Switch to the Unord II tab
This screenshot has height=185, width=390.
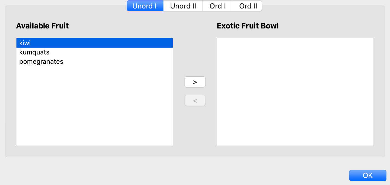(x=183, y=6)
